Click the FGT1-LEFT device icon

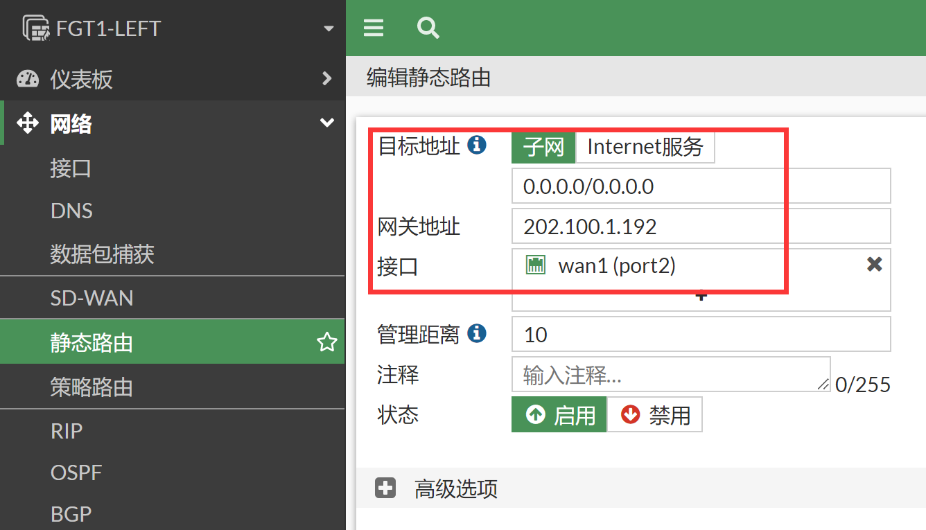coord(36,28)
